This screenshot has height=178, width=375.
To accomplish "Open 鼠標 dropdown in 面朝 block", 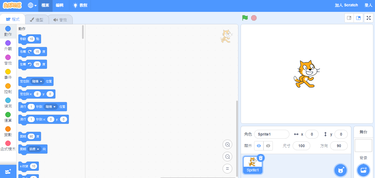I will pos(34,149).
